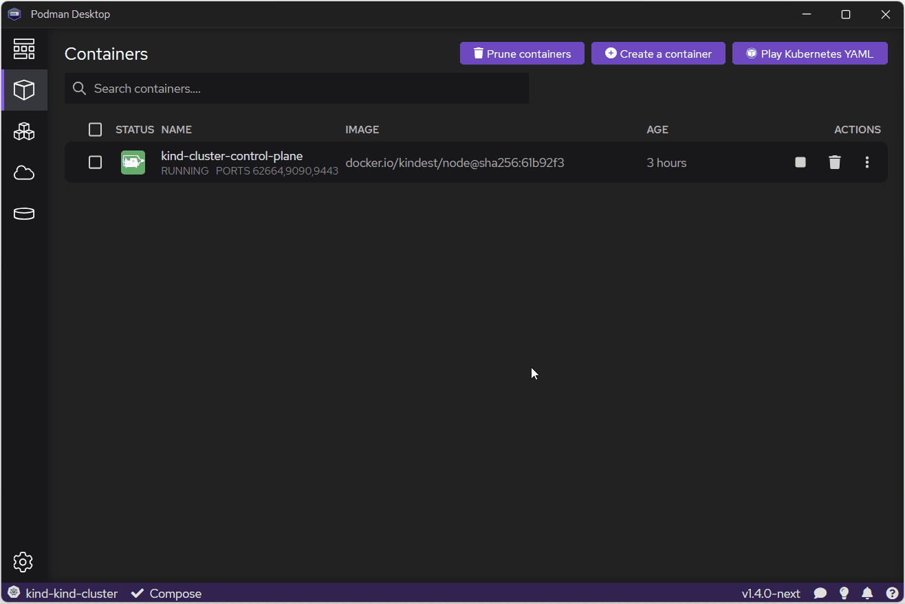Image resolution: width=905 pixels, height=604 pixels.
Task: Open kind-kind-cluster Kubernetes context selector
Action: pyautogui.click(x=63, y=593)
